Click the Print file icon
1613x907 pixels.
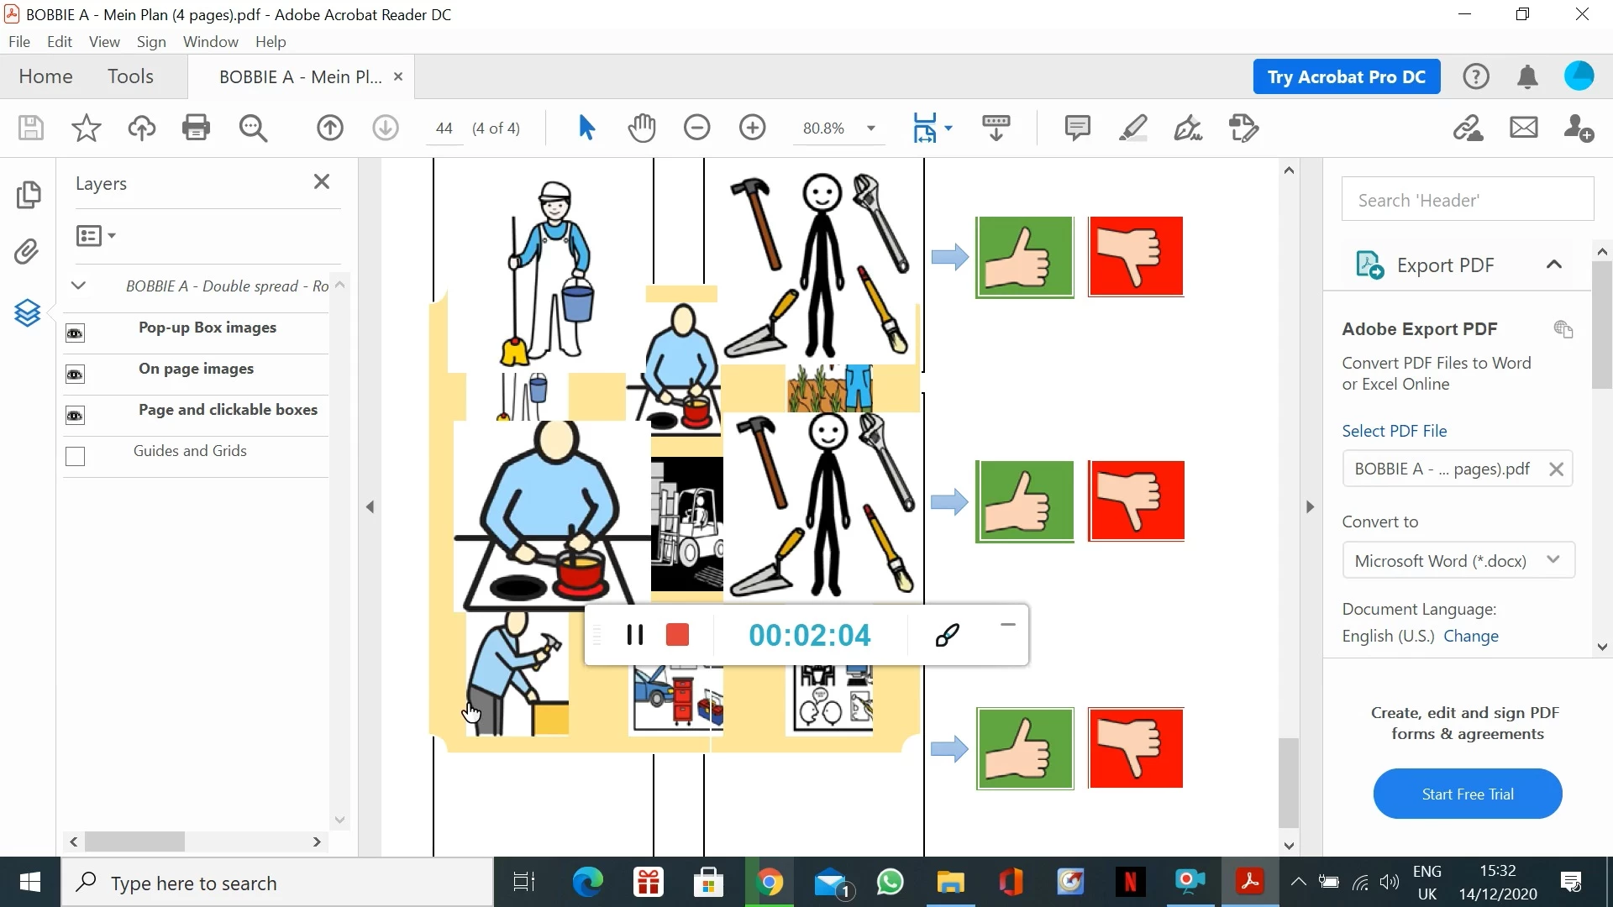click(196, 128)
